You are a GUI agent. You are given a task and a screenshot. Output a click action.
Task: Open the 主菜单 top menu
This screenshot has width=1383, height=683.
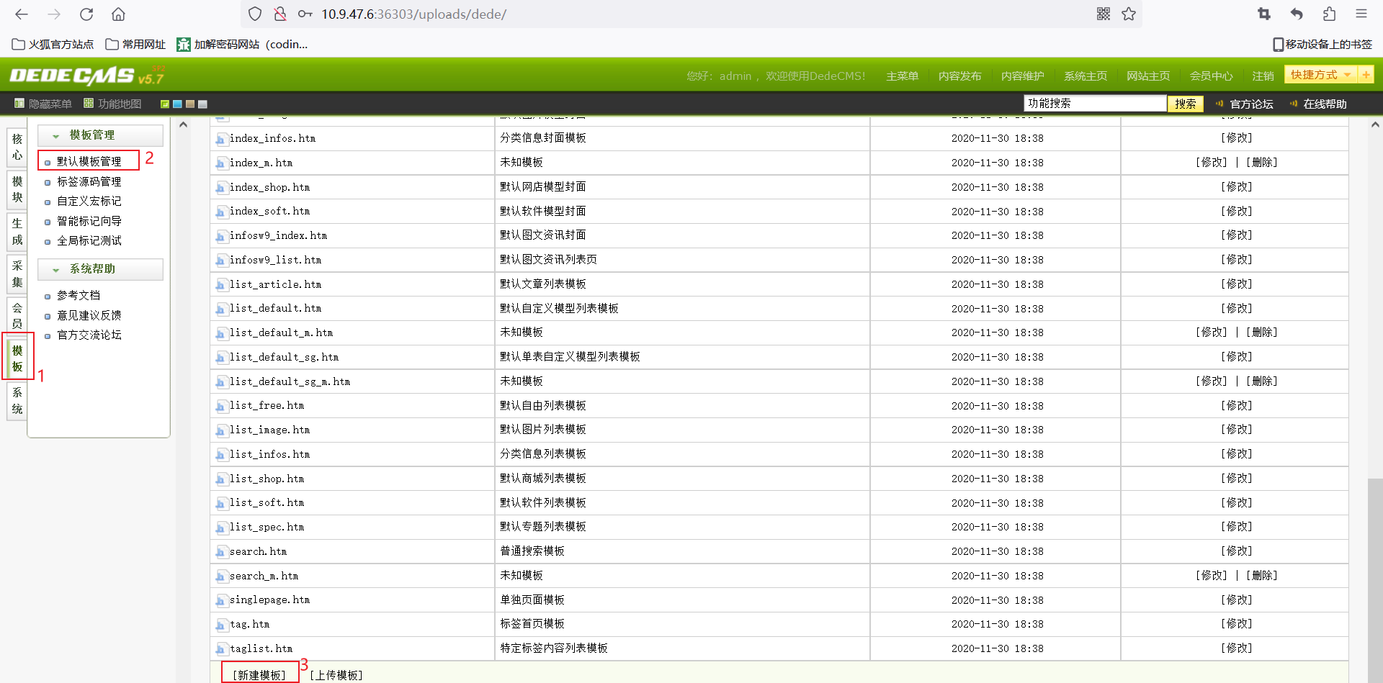point(902,76)
